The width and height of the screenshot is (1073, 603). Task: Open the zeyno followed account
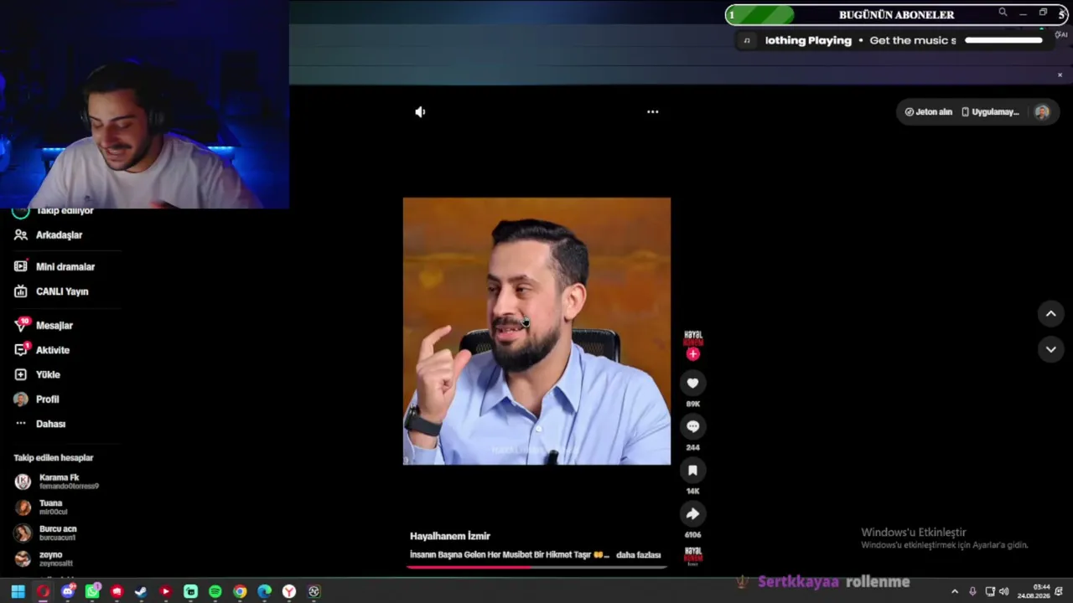[x=44, y=559]
